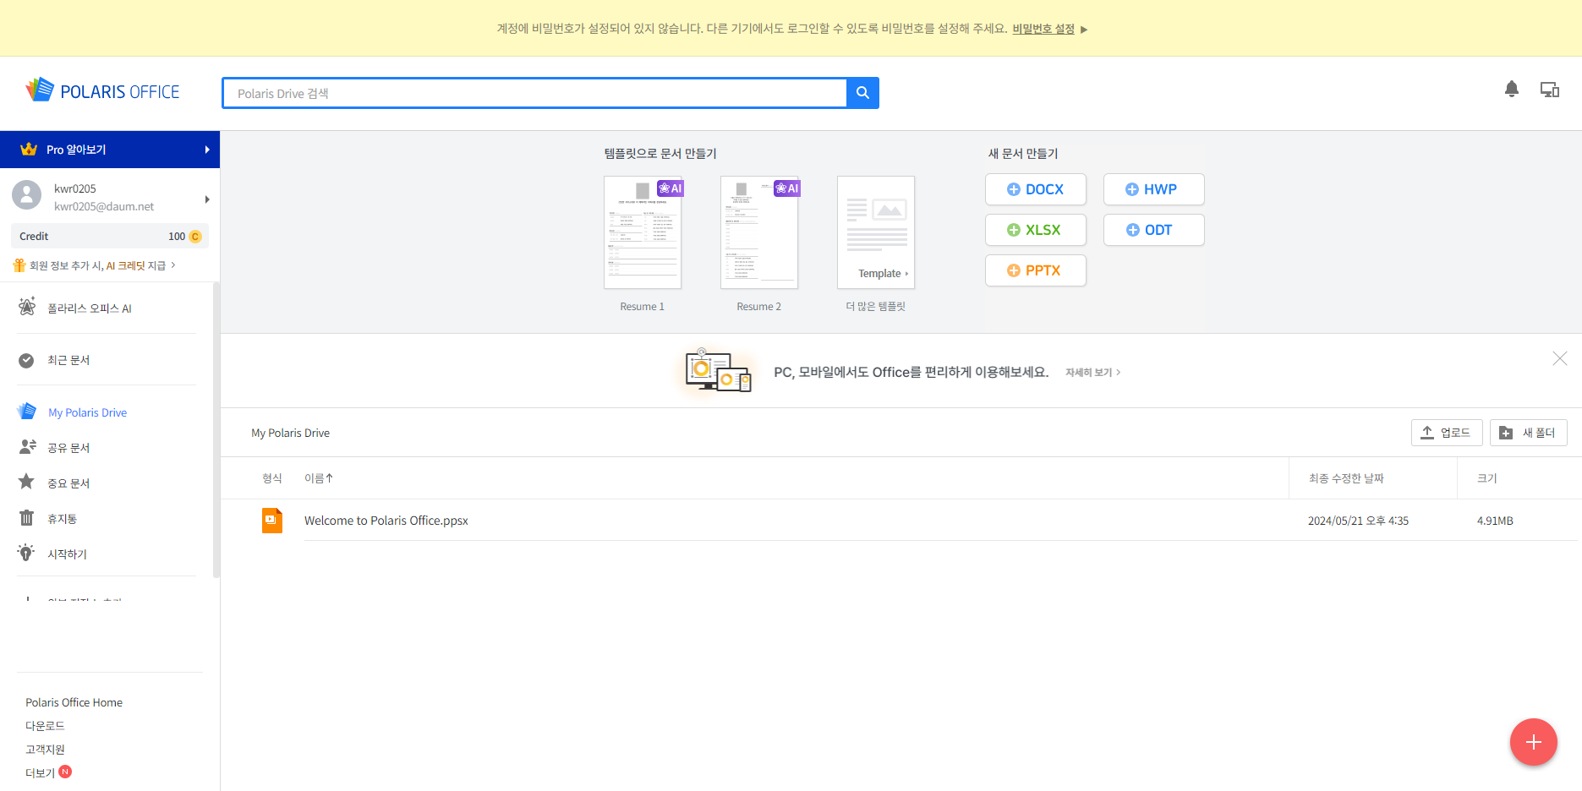Select the Resume 2 template thumbnail

[x=759, y=232]
